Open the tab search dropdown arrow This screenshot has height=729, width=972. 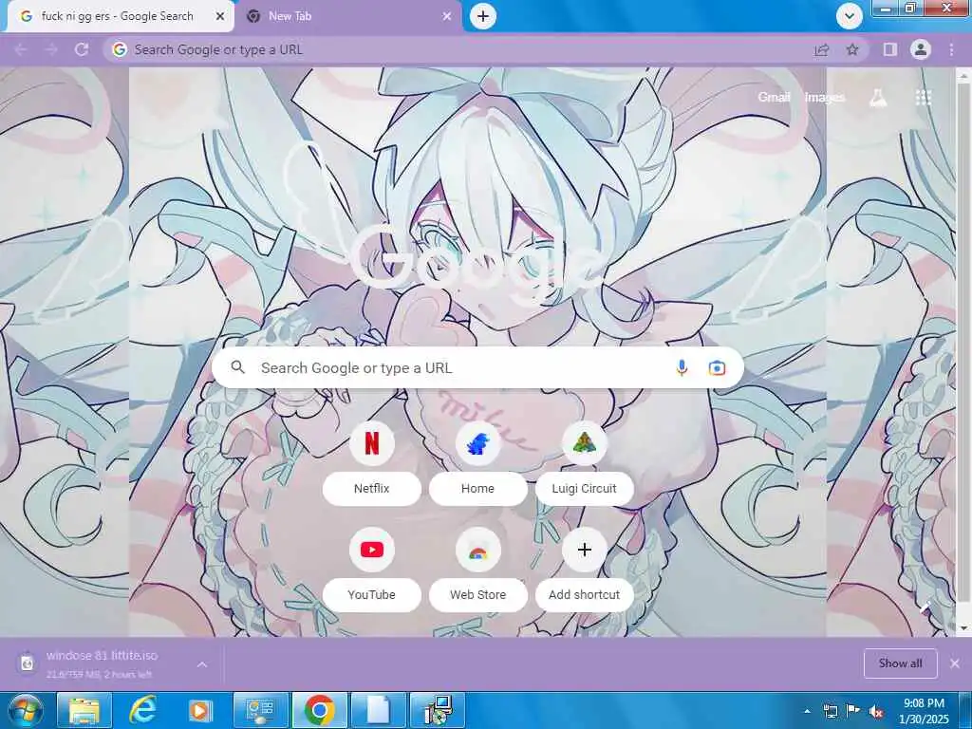coord(850,16)
